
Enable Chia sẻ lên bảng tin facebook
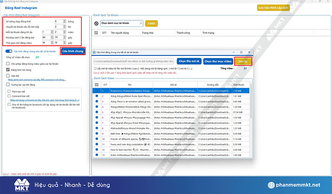click(9, 104)
